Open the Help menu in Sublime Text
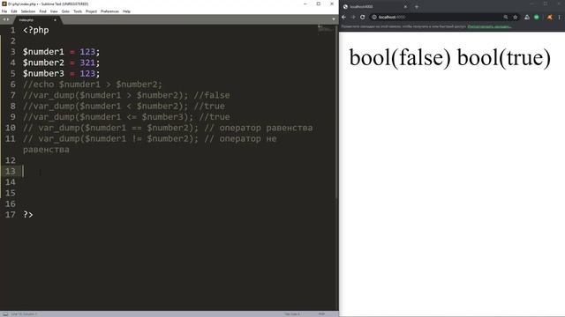 pos(126,11)
